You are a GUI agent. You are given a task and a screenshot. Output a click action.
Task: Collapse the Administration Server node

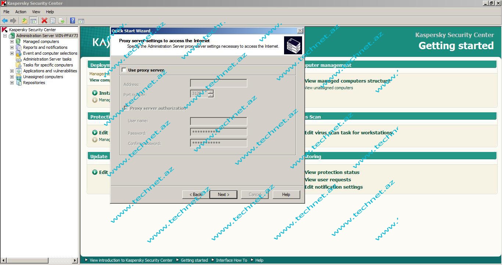coord(5,36)
